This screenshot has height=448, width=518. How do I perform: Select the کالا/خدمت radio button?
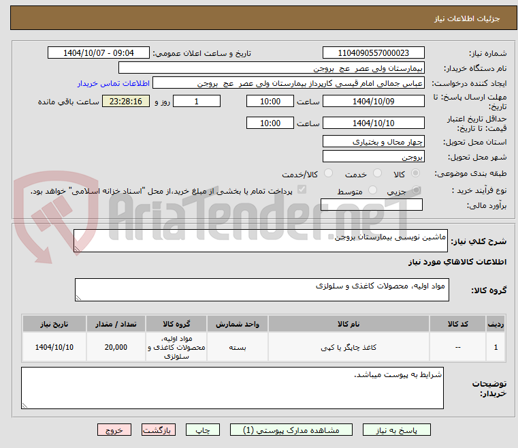328,173
